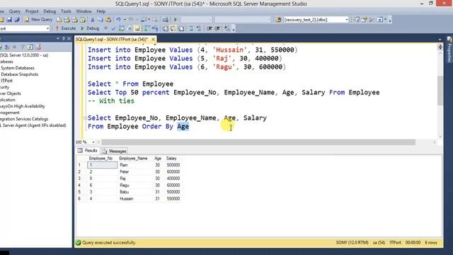Collapse the Select Employee_No code outline
The height and width of the screenshot is (255, 453).
point(85,118)
